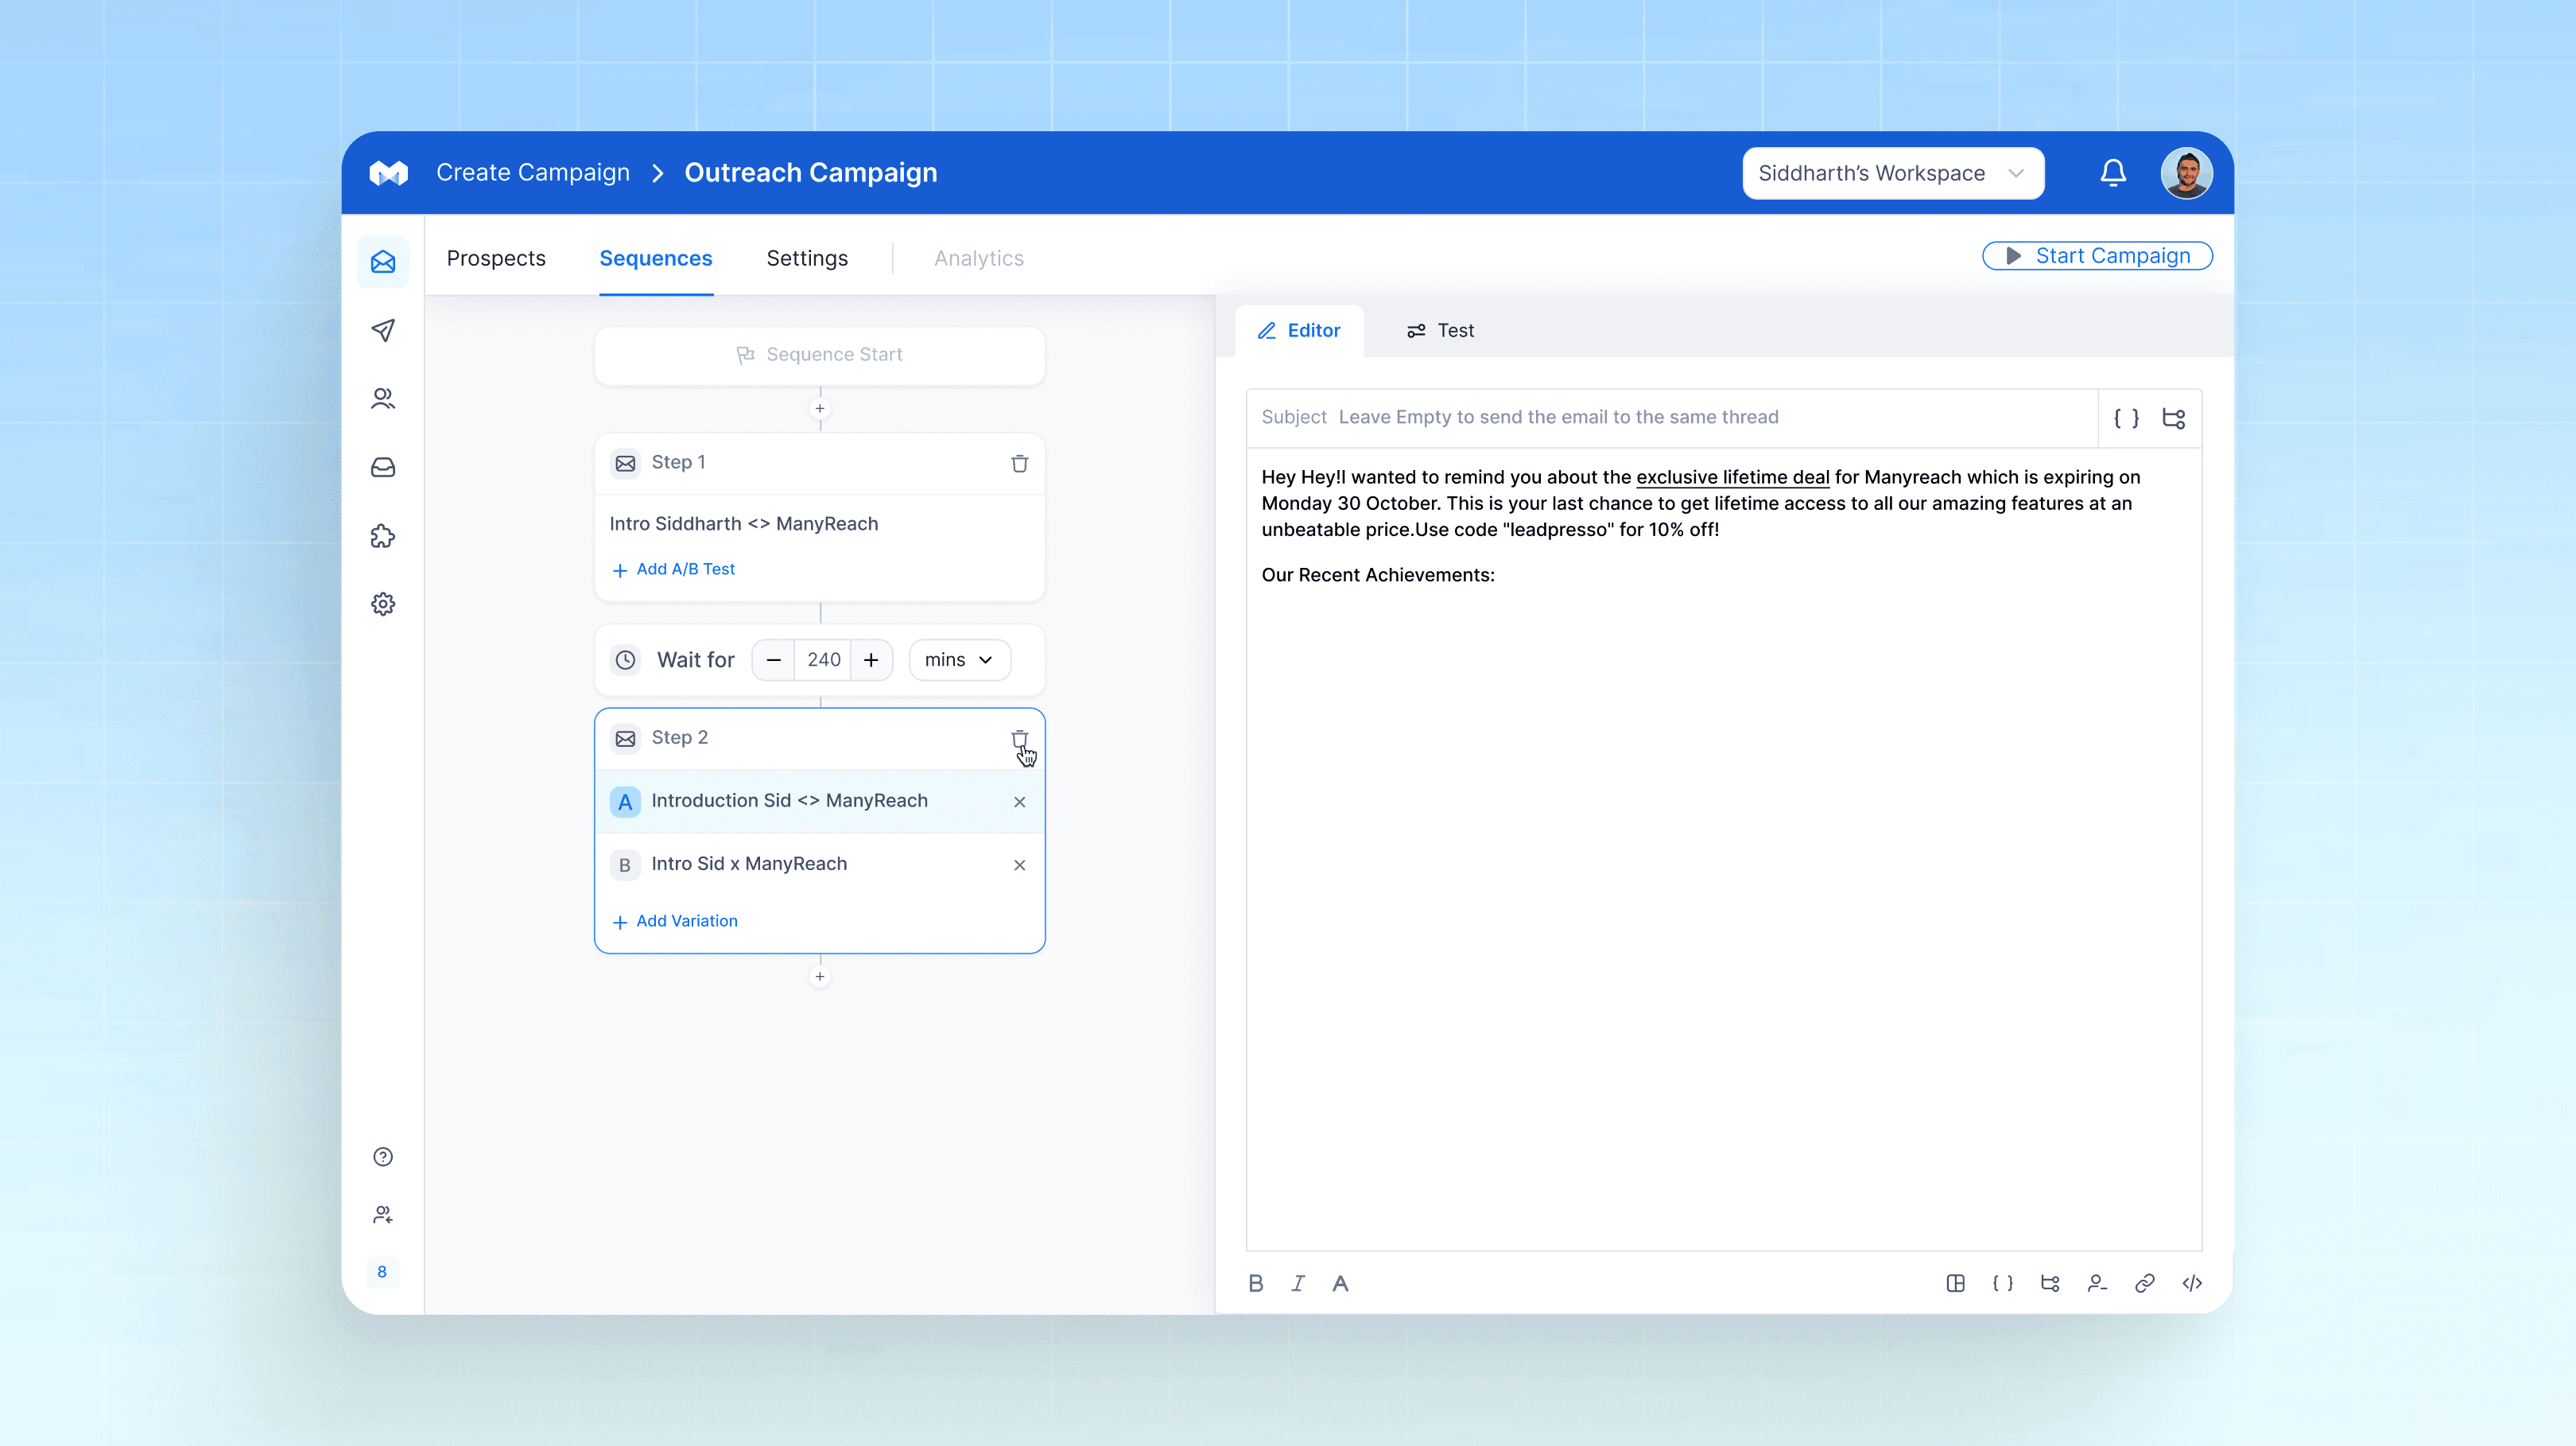
Task: Click the Outreach Campaign title
Action: click(811, 173)
